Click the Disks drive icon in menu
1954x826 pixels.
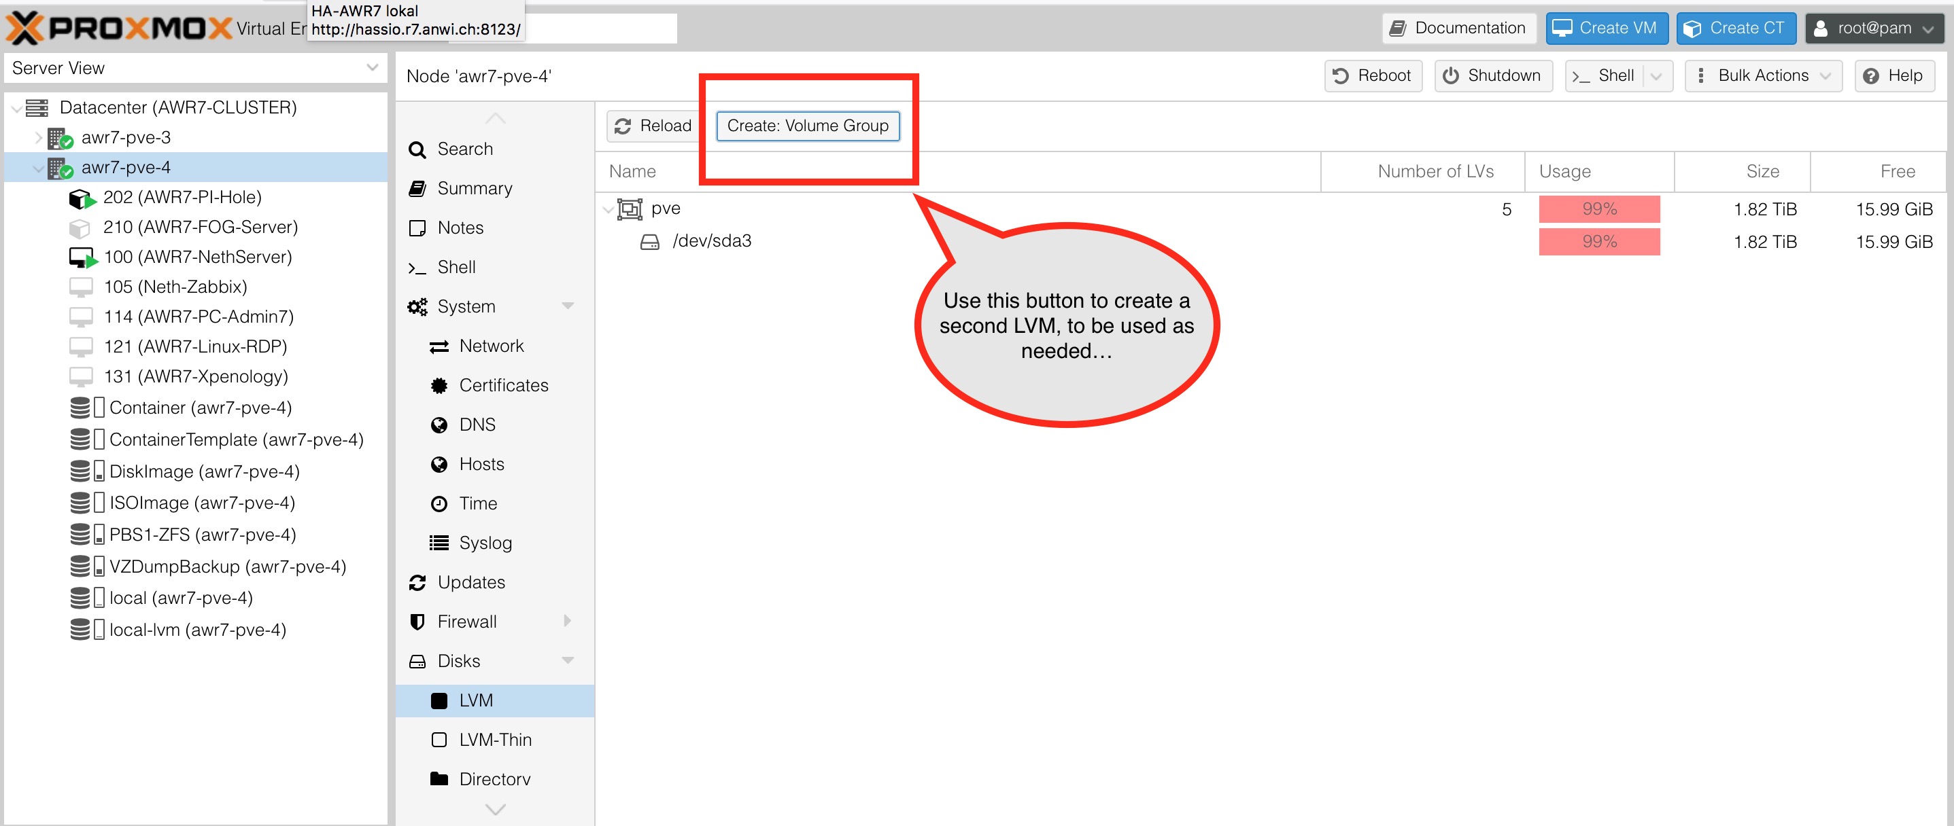(x=417, y=662)
